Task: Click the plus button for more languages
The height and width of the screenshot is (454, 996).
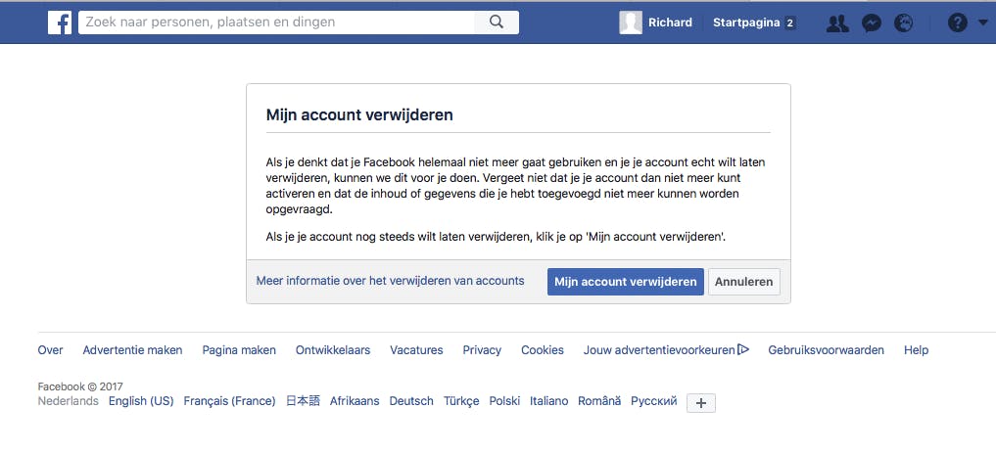Action: tap(700, 402)
